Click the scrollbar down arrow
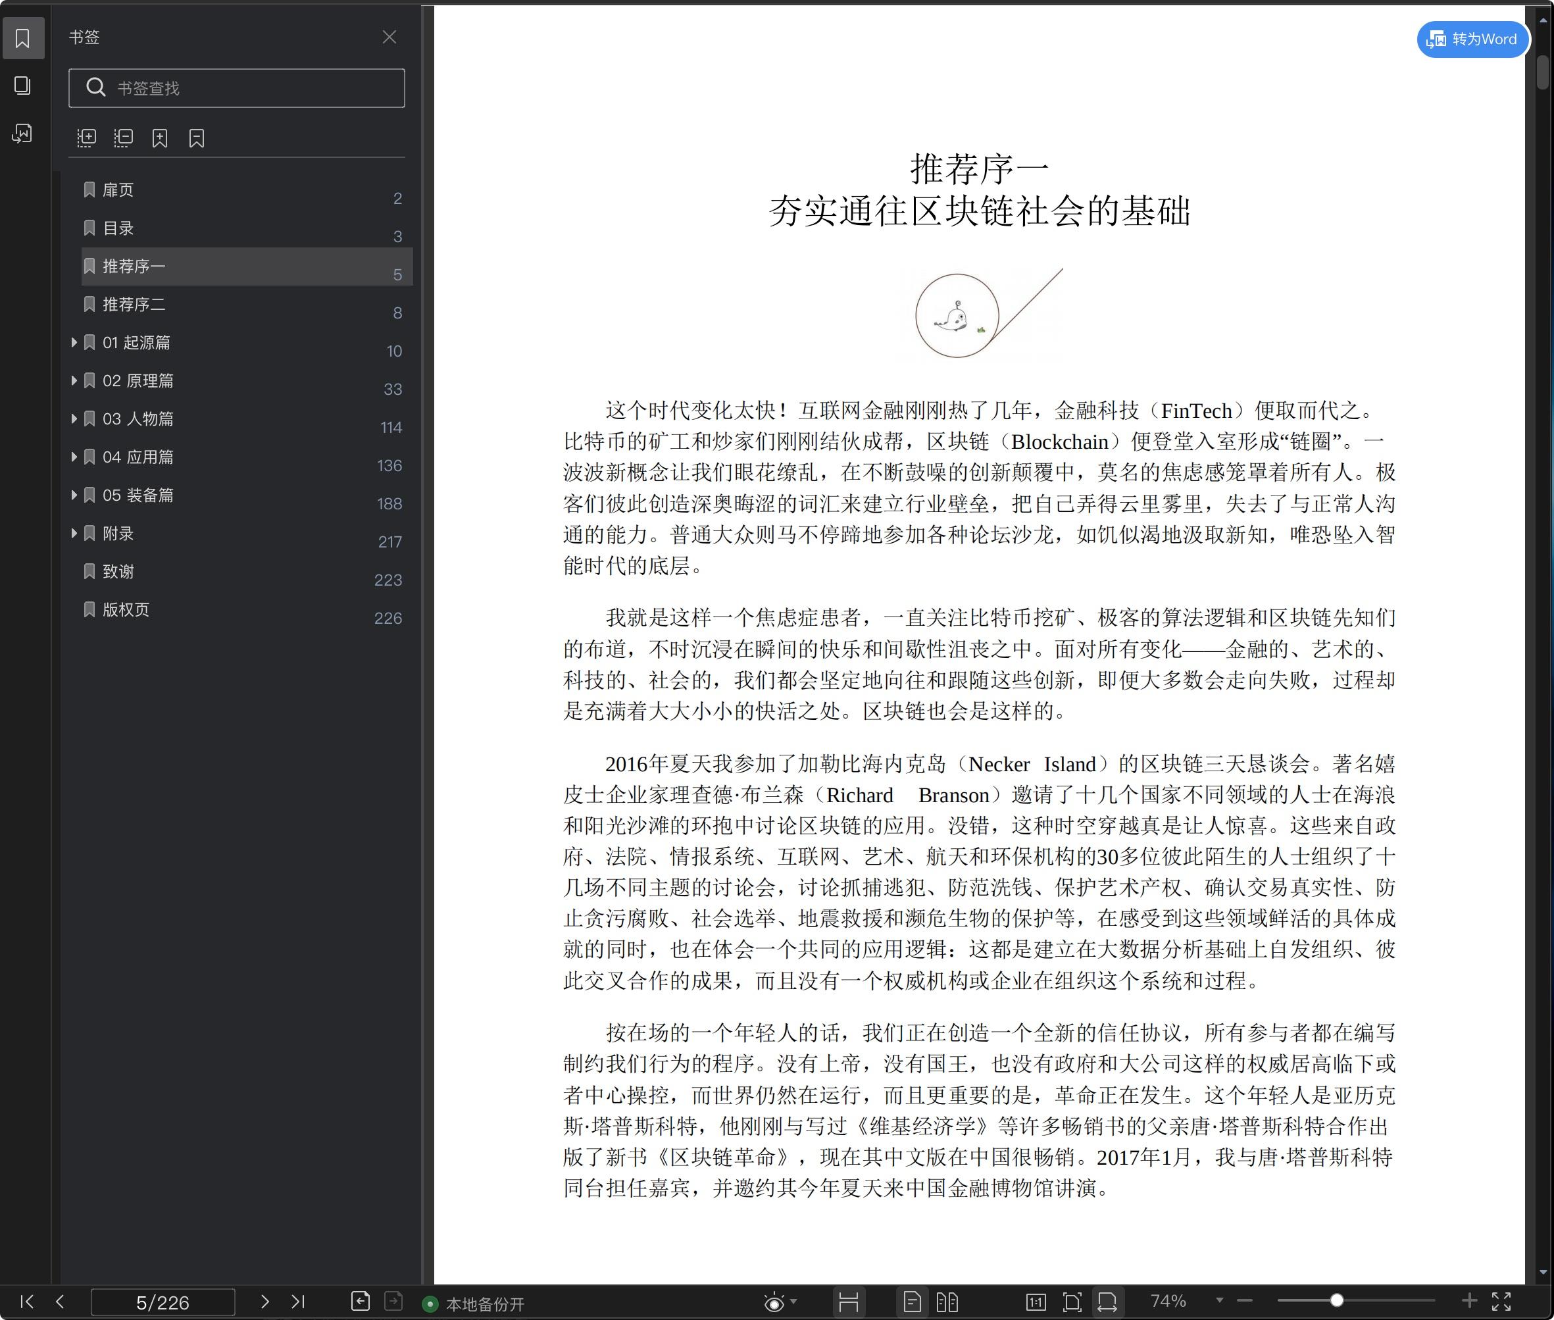This screenshot has height=1320, width=1554. pos(1543,1273)
